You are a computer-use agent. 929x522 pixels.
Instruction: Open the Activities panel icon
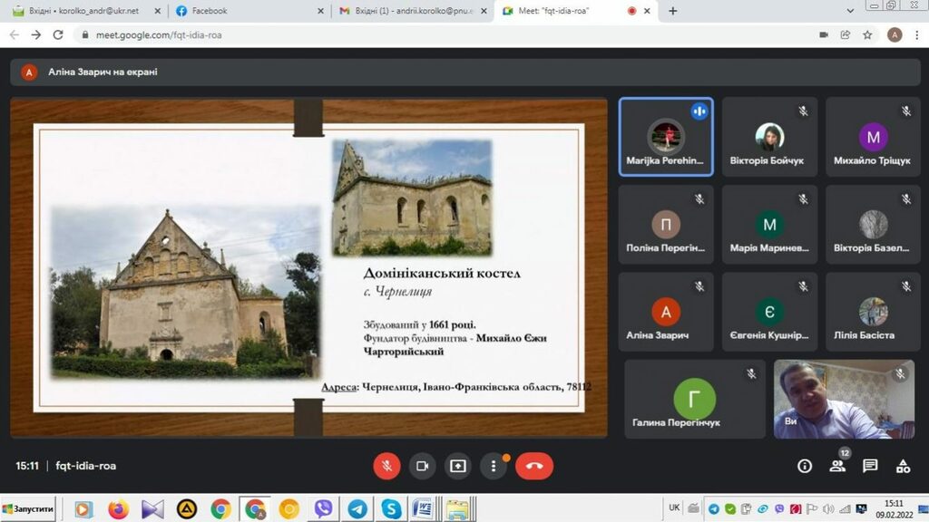903,466
